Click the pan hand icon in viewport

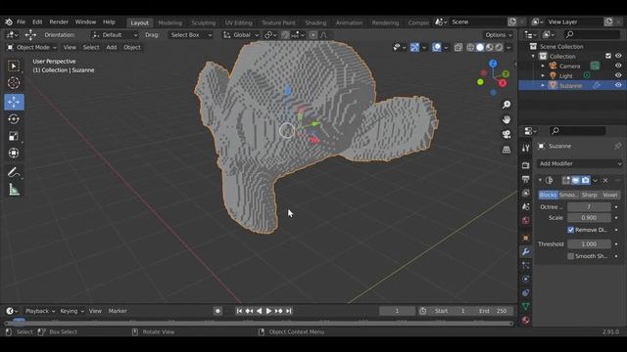click(506, 119)
